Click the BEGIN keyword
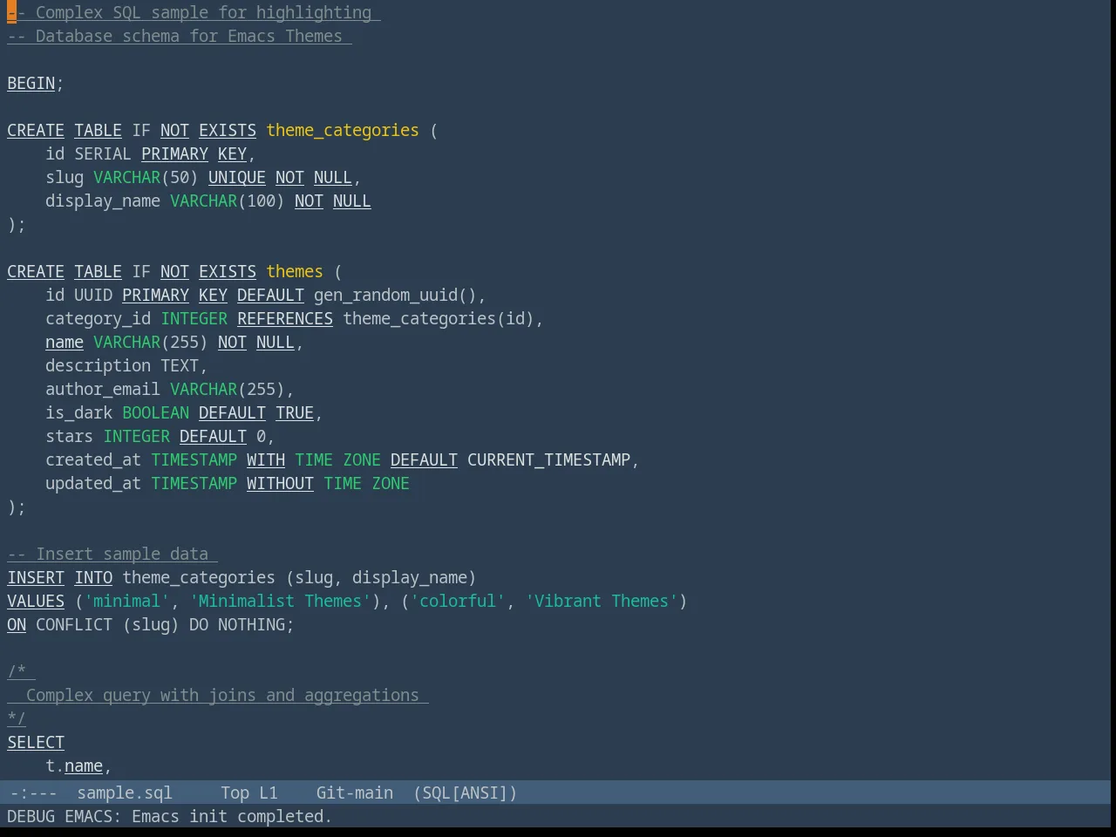 31,84
